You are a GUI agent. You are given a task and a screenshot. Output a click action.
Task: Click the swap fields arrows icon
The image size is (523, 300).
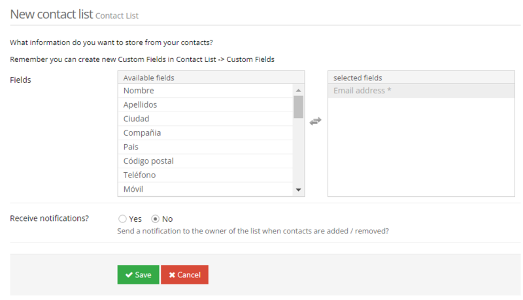(x=315, y=121)
